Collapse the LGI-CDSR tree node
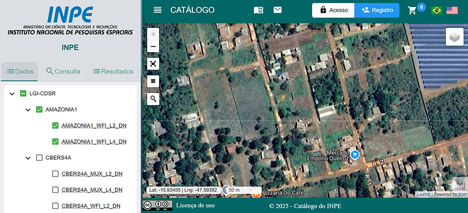The image size is (468, 213). 12,94
